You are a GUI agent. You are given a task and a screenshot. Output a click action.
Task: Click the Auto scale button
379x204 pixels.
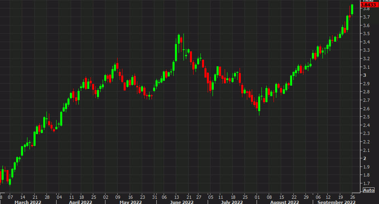pyautogui.click(x=368, y=190)
